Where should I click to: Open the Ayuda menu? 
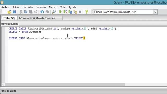pos(72,7)
